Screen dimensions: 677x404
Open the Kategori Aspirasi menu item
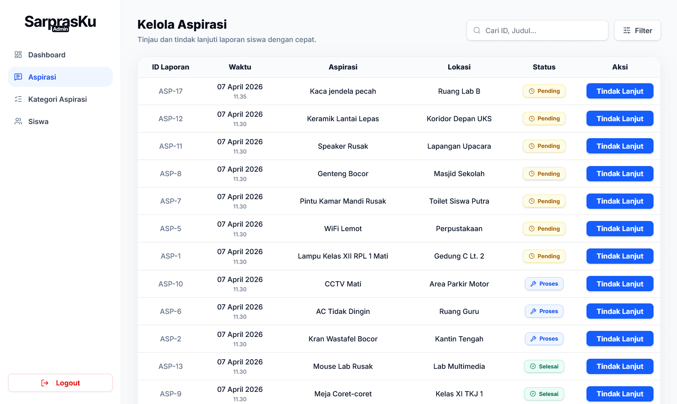pyautogui.click(x=60, y=99)
